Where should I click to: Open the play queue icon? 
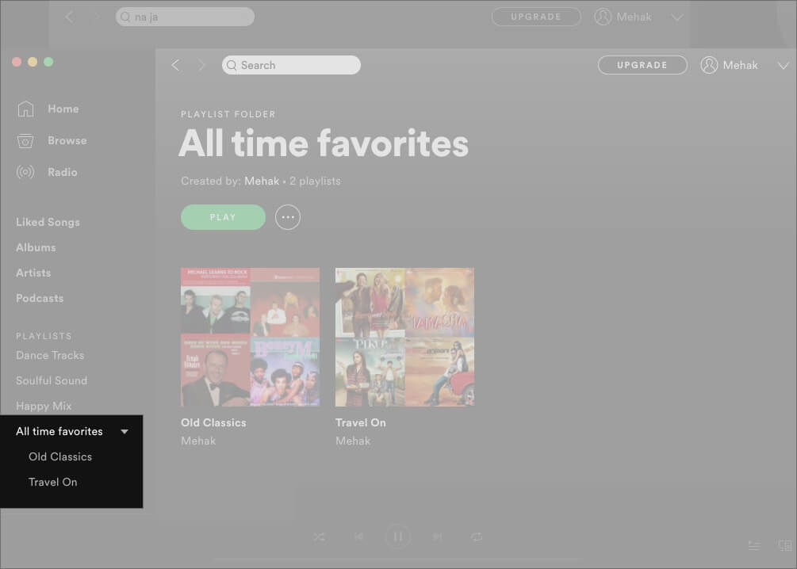[754, 546]
